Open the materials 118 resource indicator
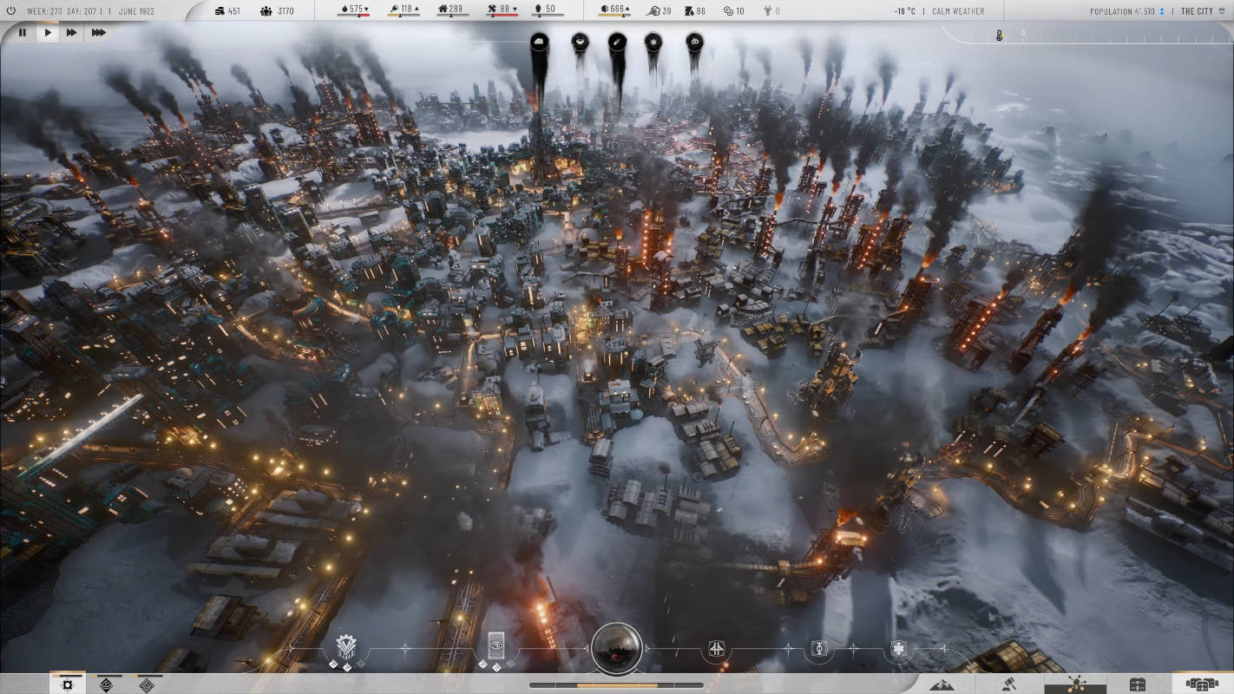1234x694 pixels. click(x=404, y=10)
